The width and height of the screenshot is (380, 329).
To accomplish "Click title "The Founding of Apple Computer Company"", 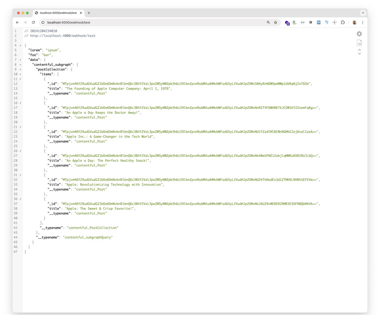I will point(118,89).
